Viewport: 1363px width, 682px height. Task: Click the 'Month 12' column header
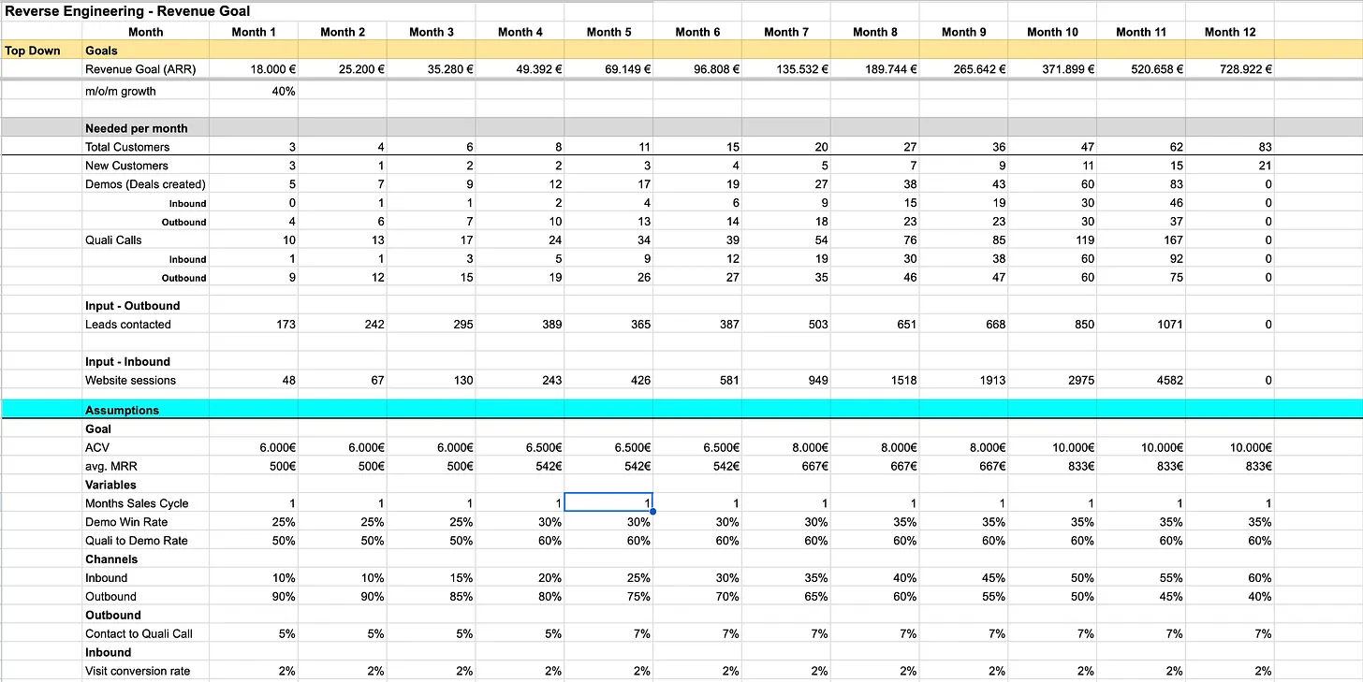pyautogui.click(x=1230, y=32)
